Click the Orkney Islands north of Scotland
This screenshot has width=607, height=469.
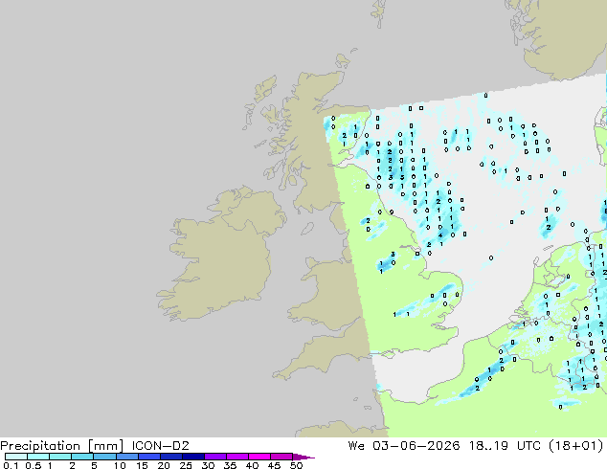tap(344, 60)
